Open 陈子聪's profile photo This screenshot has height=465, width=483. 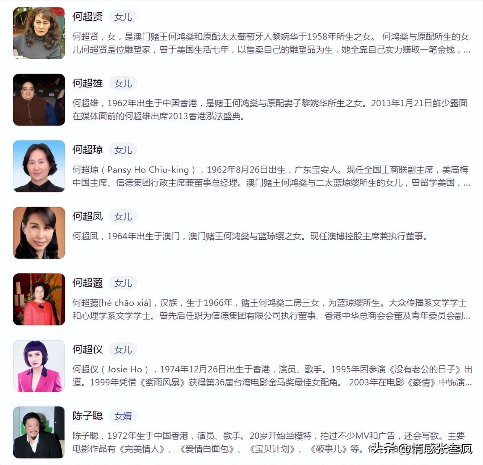coord(39,432)
